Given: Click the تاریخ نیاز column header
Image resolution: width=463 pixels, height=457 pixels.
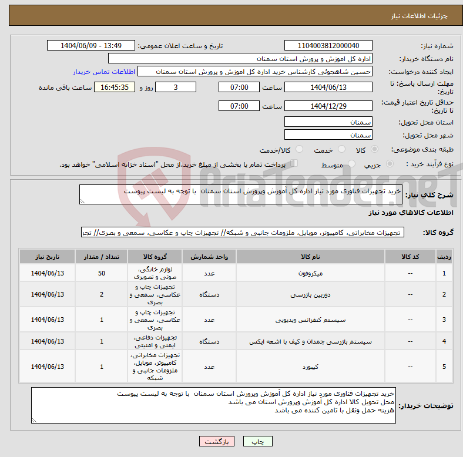Looking at the screenshot, I should [47, 257].
